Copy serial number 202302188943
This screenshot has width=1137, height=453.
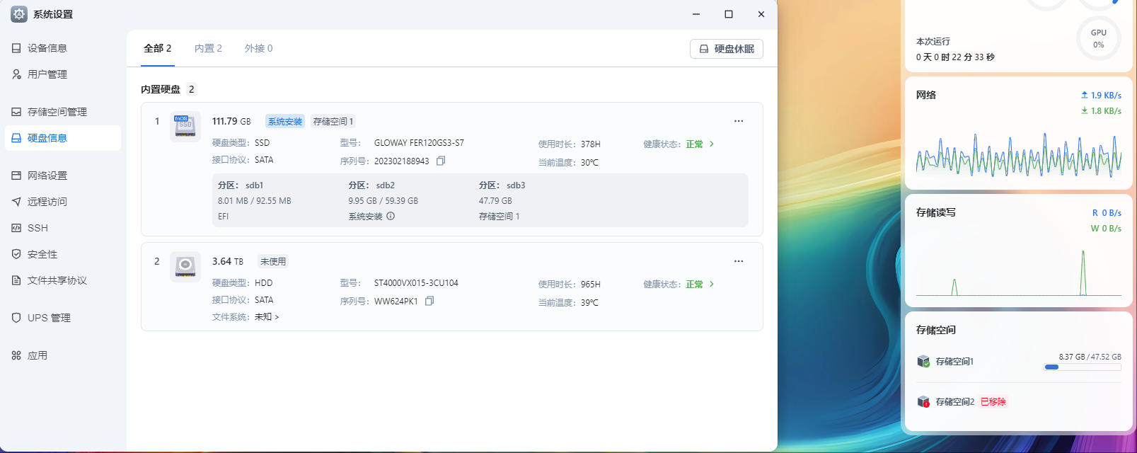point(441,161)
